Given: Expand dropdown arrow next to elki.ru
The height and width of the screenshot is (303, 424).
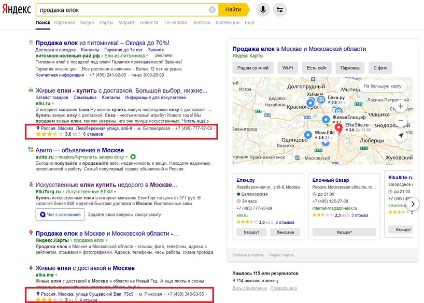Looking at the screenshot, I should tap(53, 104).
